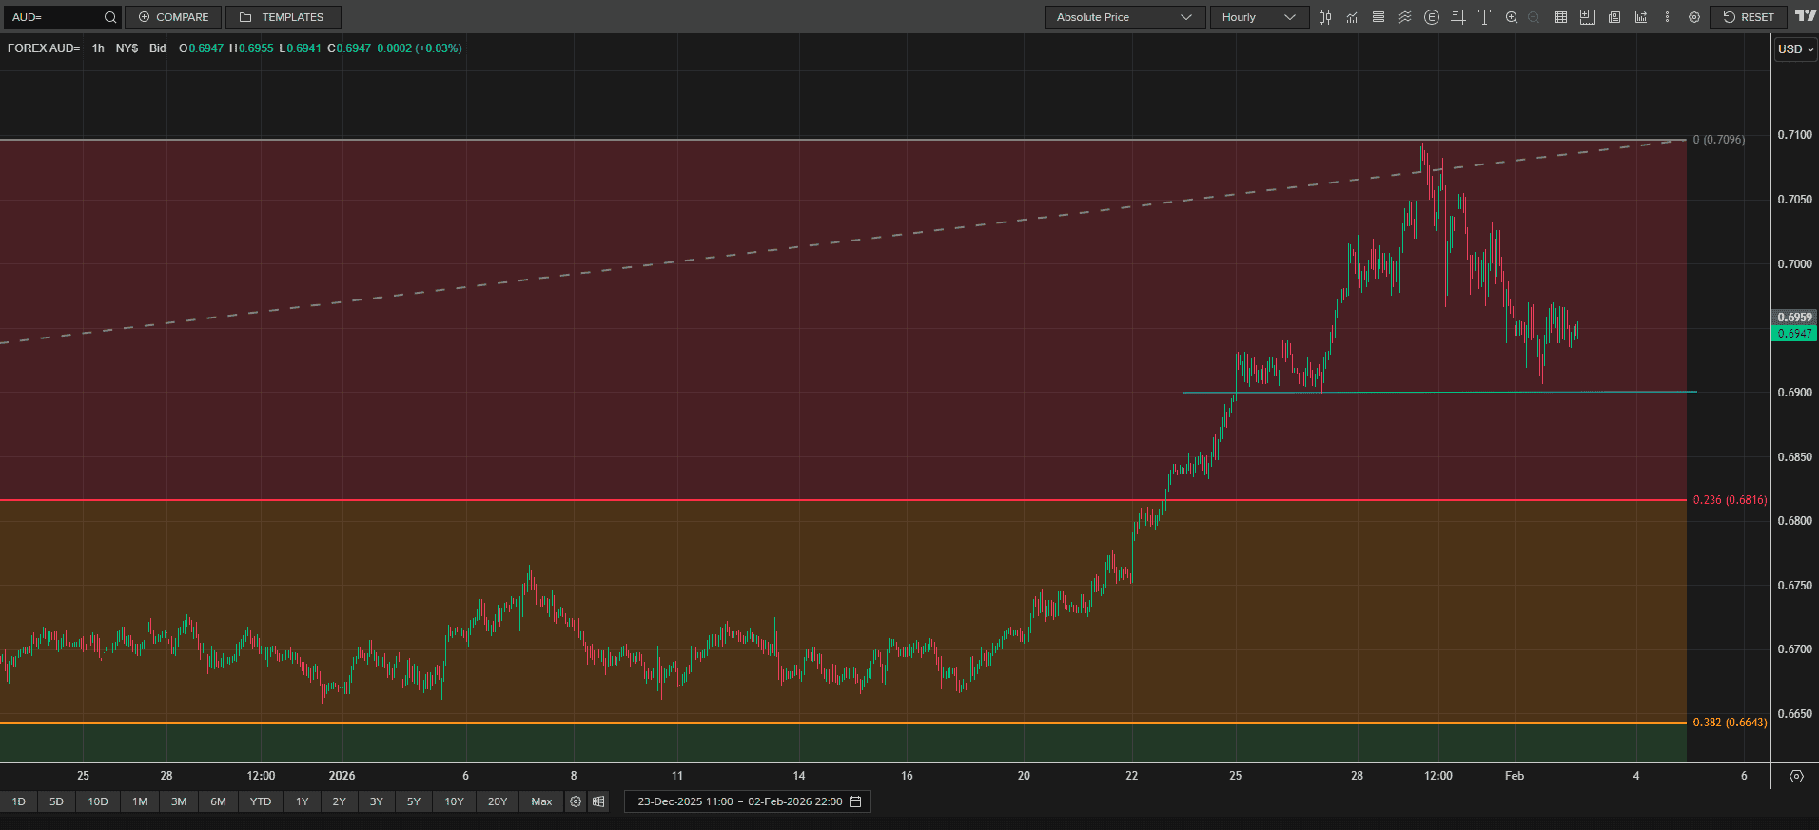Screen dimensions: 1819x830
Task: Open the events 'E' circle icon
Action: point(1431,17)
